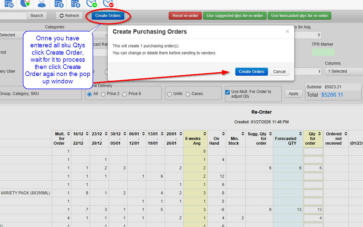Click Use forecasted qtys for re-order
This screenshot has width=363, height=227.
pyautogui.click(x=300, y=16)
